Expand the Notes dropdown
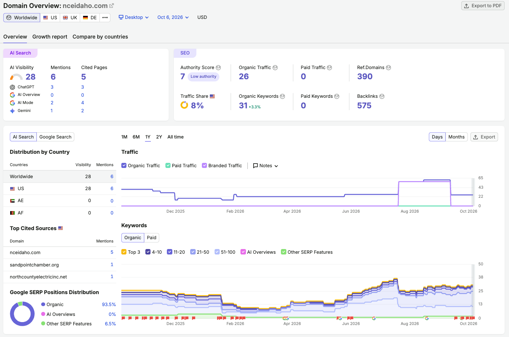509x337 pixels. (x=266, y=166)
